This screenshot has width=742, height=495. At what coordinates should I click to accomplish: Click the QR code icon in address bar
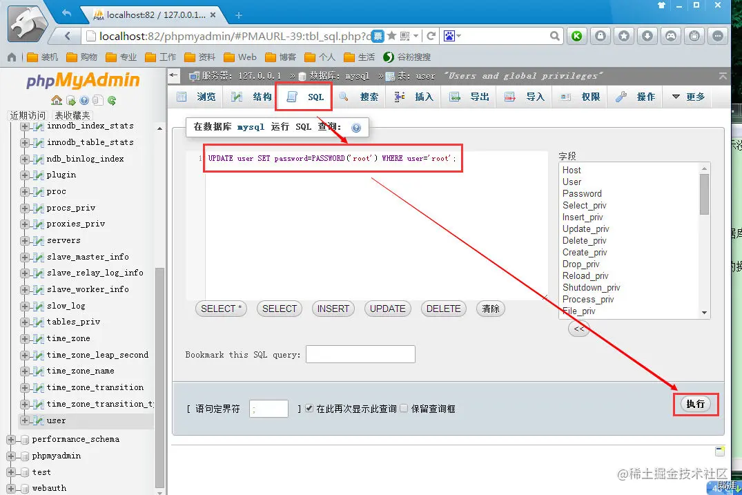[x=404, y=36]
